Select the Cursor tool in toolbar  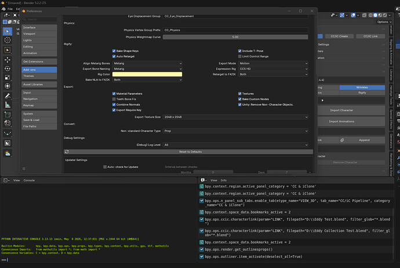8,40
